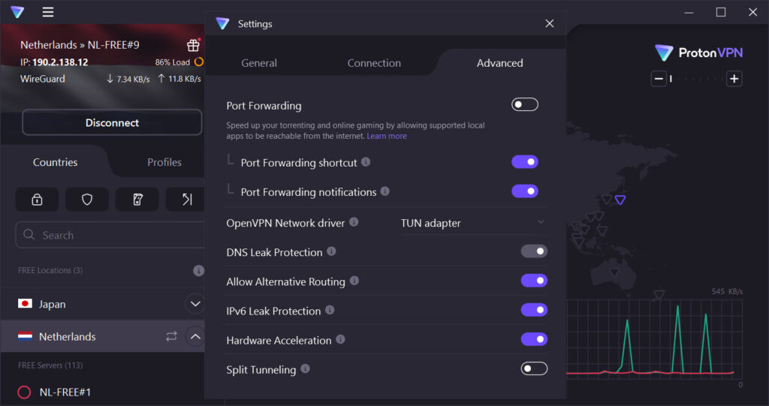Click the Kill Switch icon
769x406 pixels.
(x=137, y=199)
